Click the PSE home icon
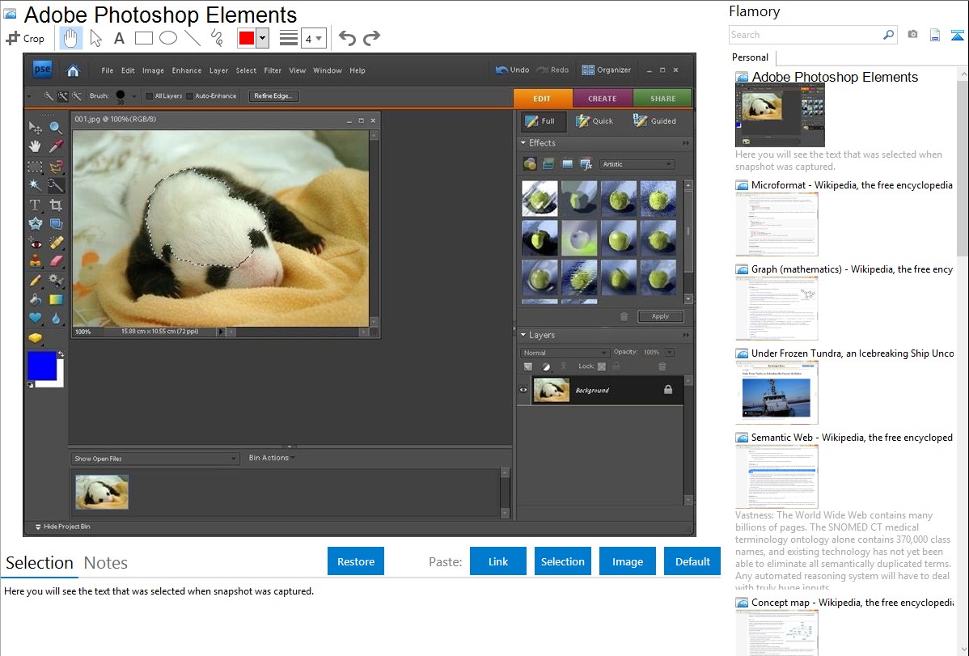 point(73,70)
